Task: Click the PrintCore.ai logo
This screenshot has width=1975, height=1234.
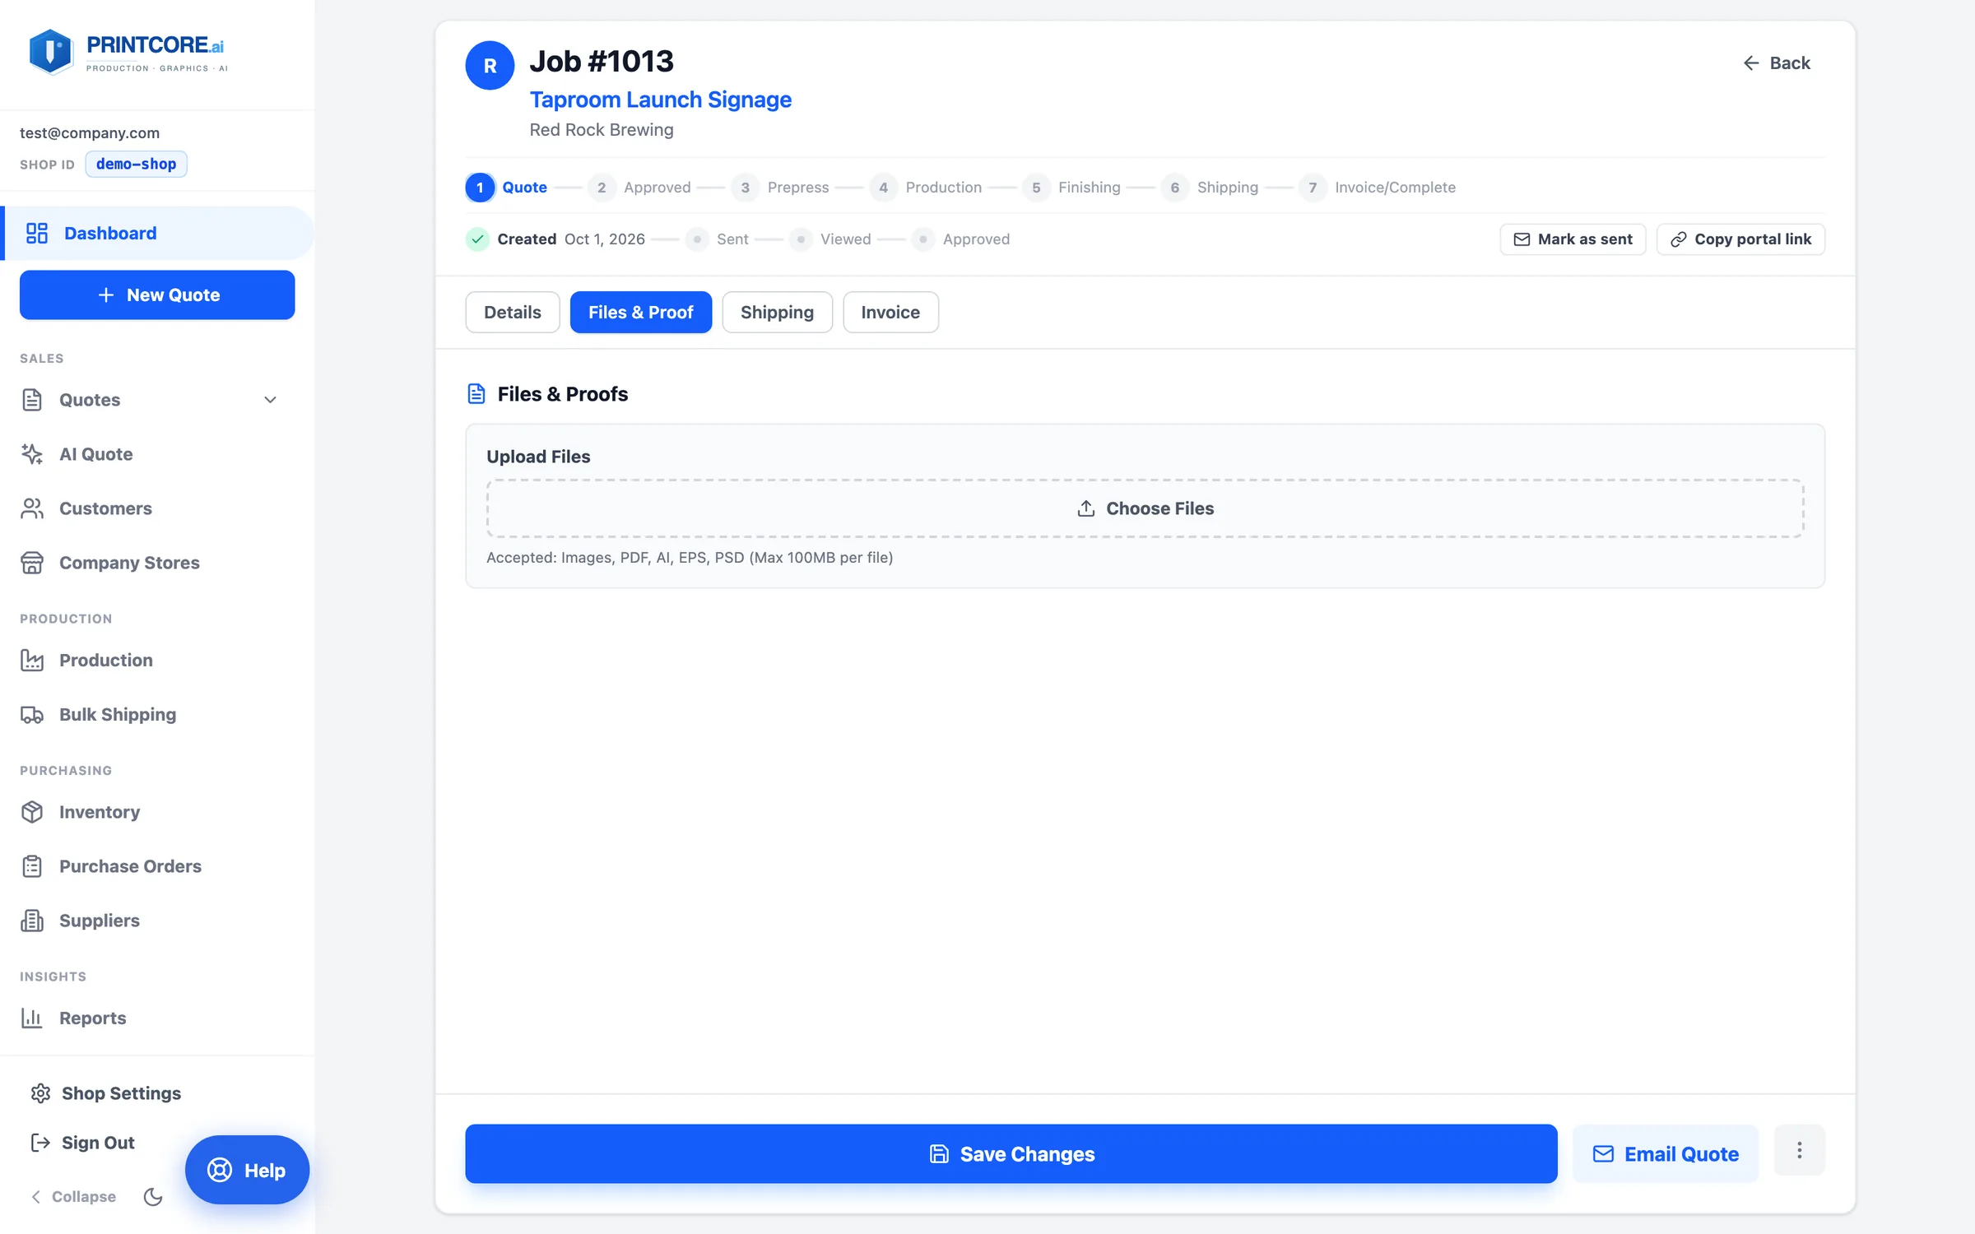Action: [128, 53]
